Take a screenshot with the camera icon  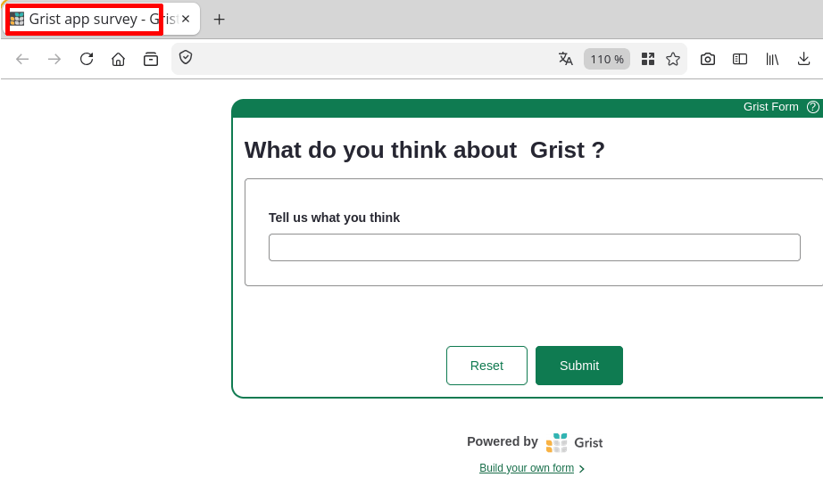(708, 59)
